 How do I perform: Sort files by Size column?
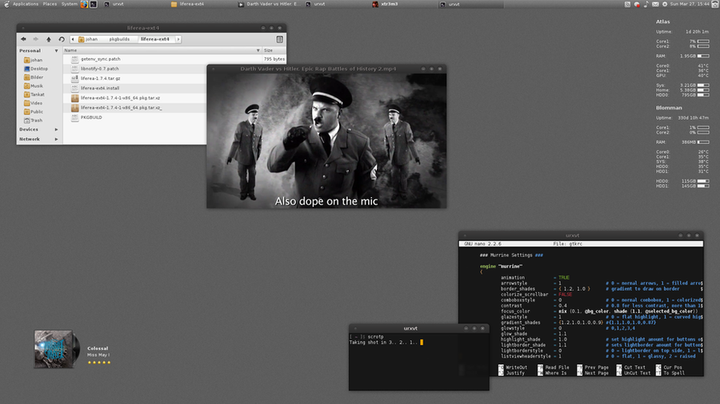(274, 50)
